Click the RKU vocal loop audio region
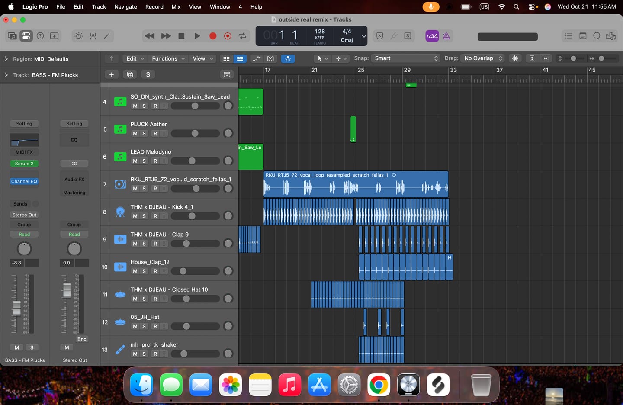623x405 pixels. pyautogui.click(x=356, y=184)
